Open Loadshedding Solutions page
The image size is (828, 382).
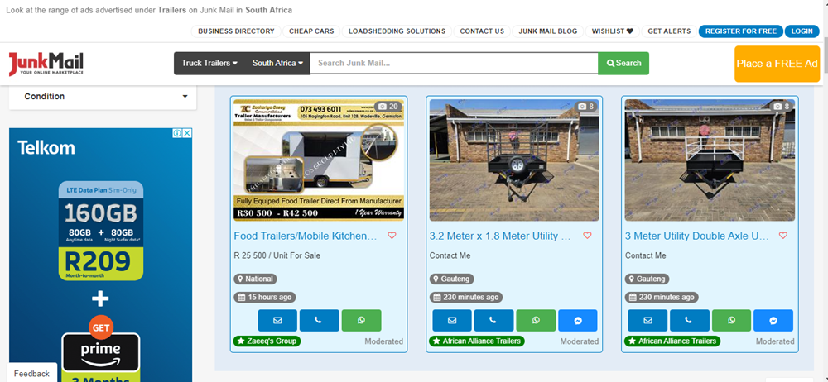[397, 31]
